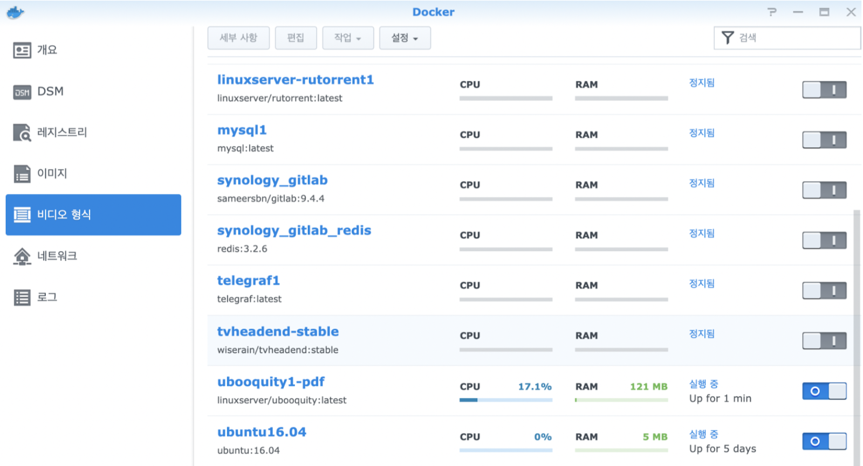
Task: Stop ubooquity1-pdf using its toggle switch
Action: pyautogui.click(x=824, y=391)
